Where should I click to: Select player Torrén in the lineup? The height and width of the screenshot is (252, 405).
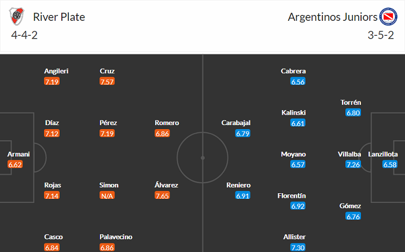(x=351, y=103)
